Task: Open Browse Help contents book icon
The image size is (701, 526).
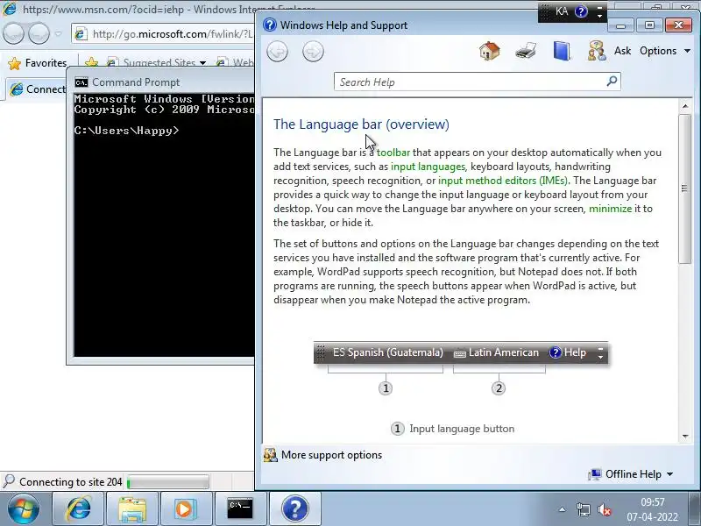Action: pos(562,51)
